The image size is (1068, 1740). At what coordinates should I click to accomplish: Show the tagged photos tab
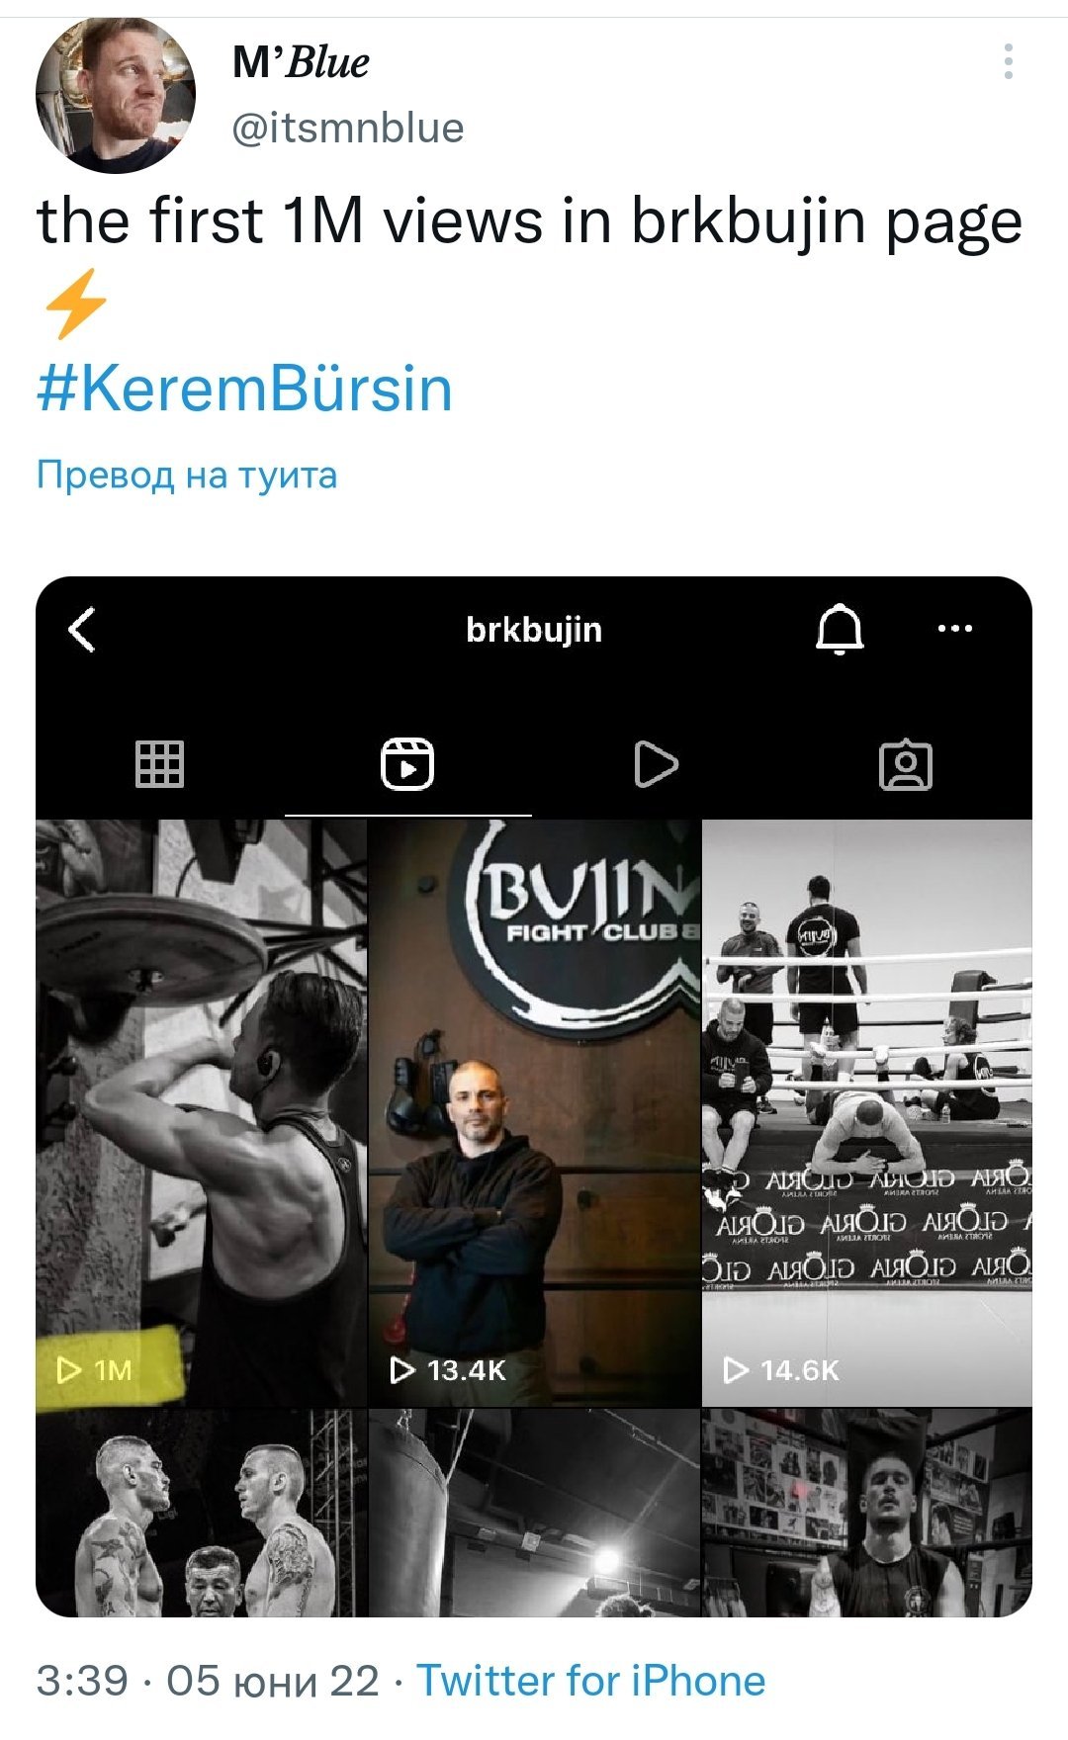coord(906,764)
